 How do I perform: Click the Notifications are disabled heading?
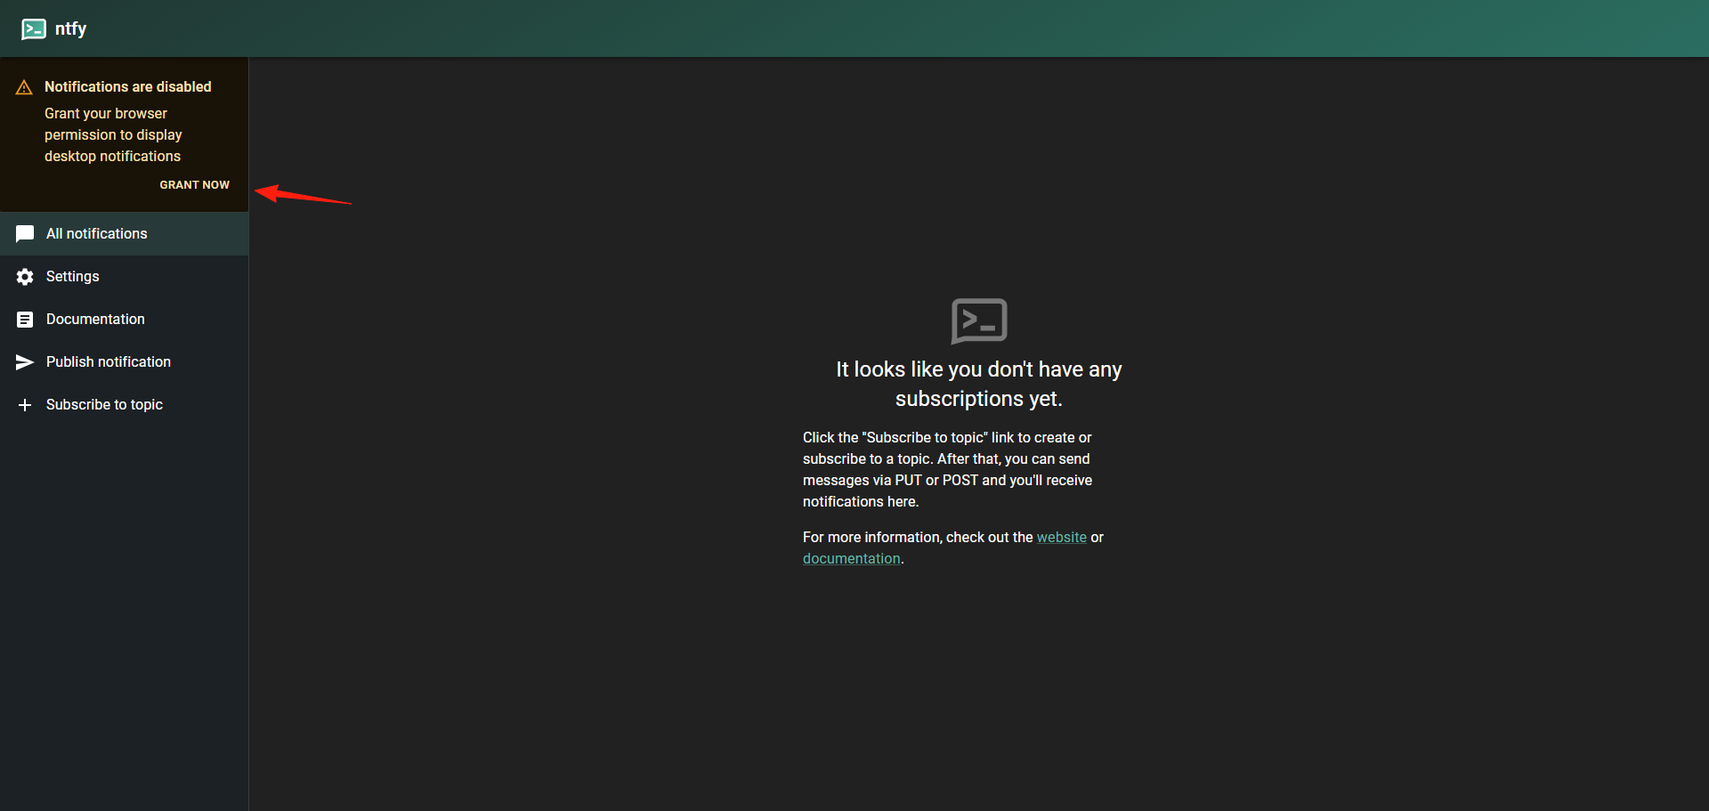pos(128,87)
